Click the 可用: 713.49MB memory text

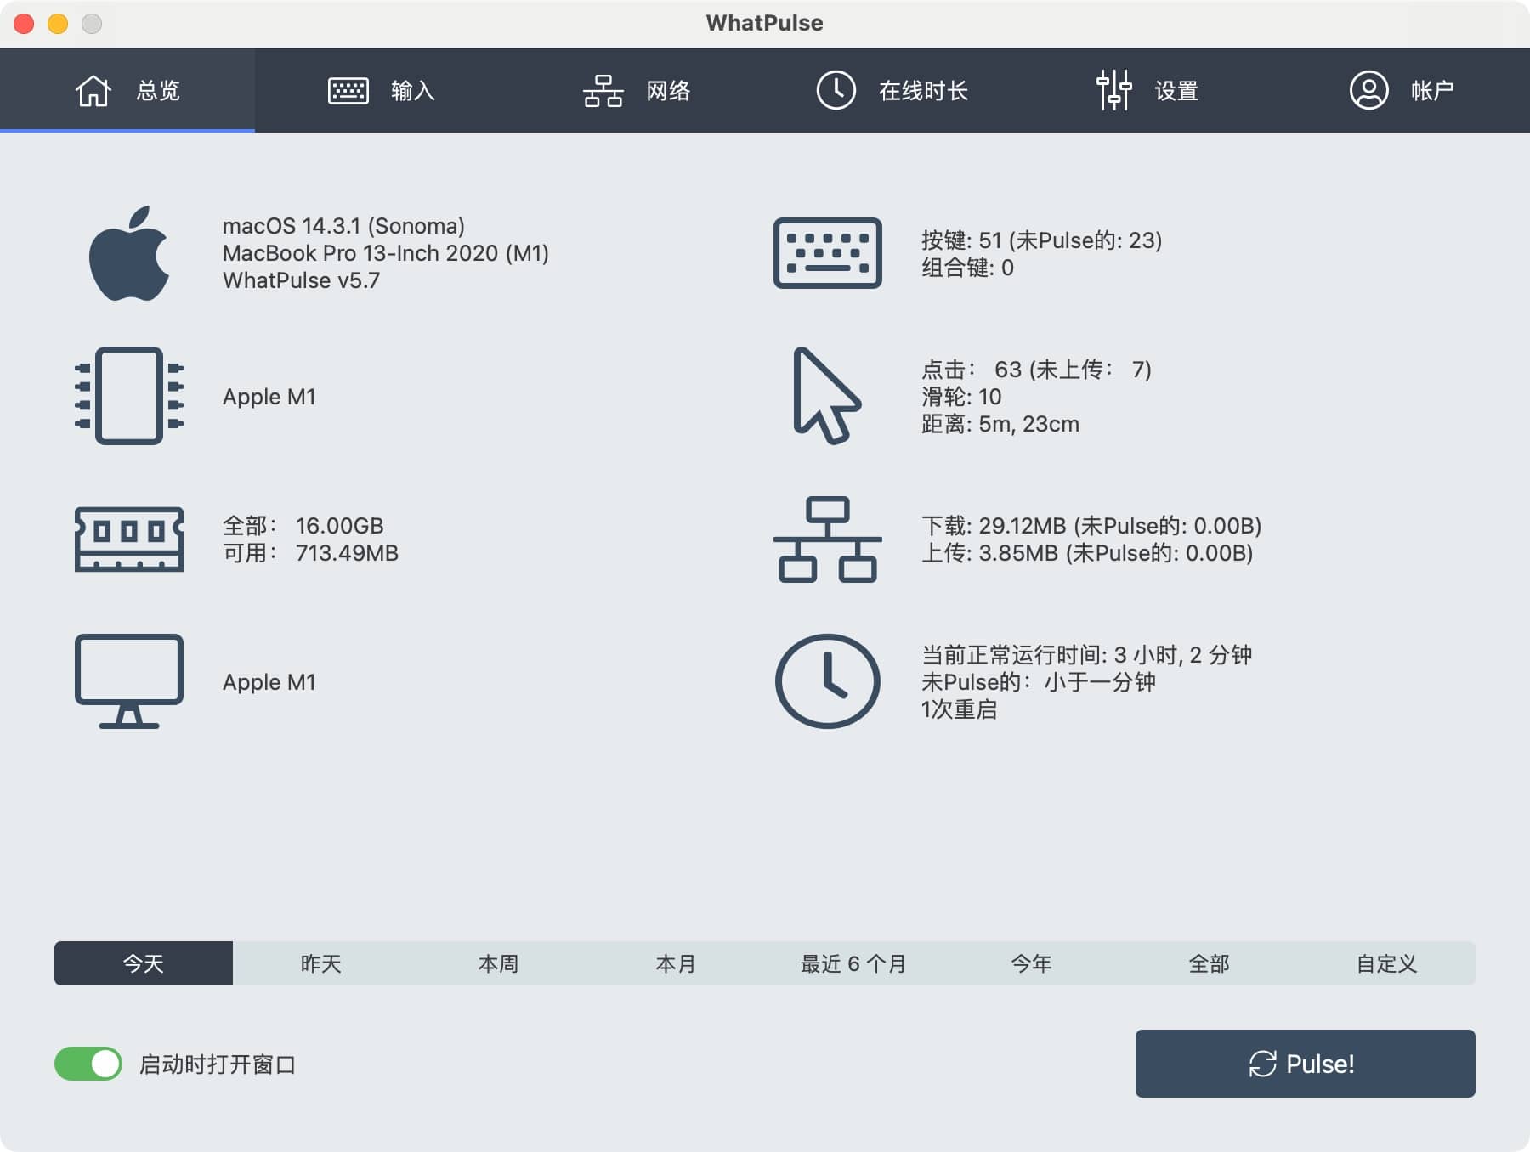click(310, 553)
